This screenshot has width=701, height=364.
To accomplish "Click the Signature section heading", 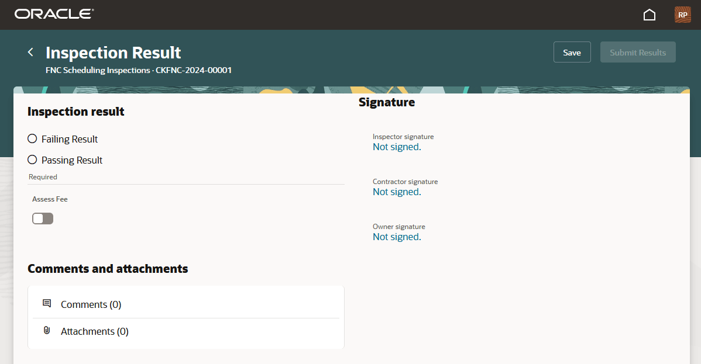I will 387,102.
